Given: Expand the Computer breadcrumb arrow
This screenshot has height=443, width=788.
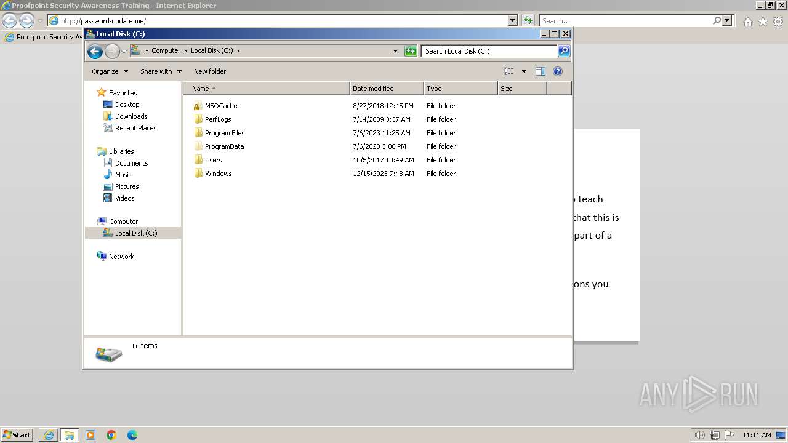Looking at the screenshot, I should point(186,51).
